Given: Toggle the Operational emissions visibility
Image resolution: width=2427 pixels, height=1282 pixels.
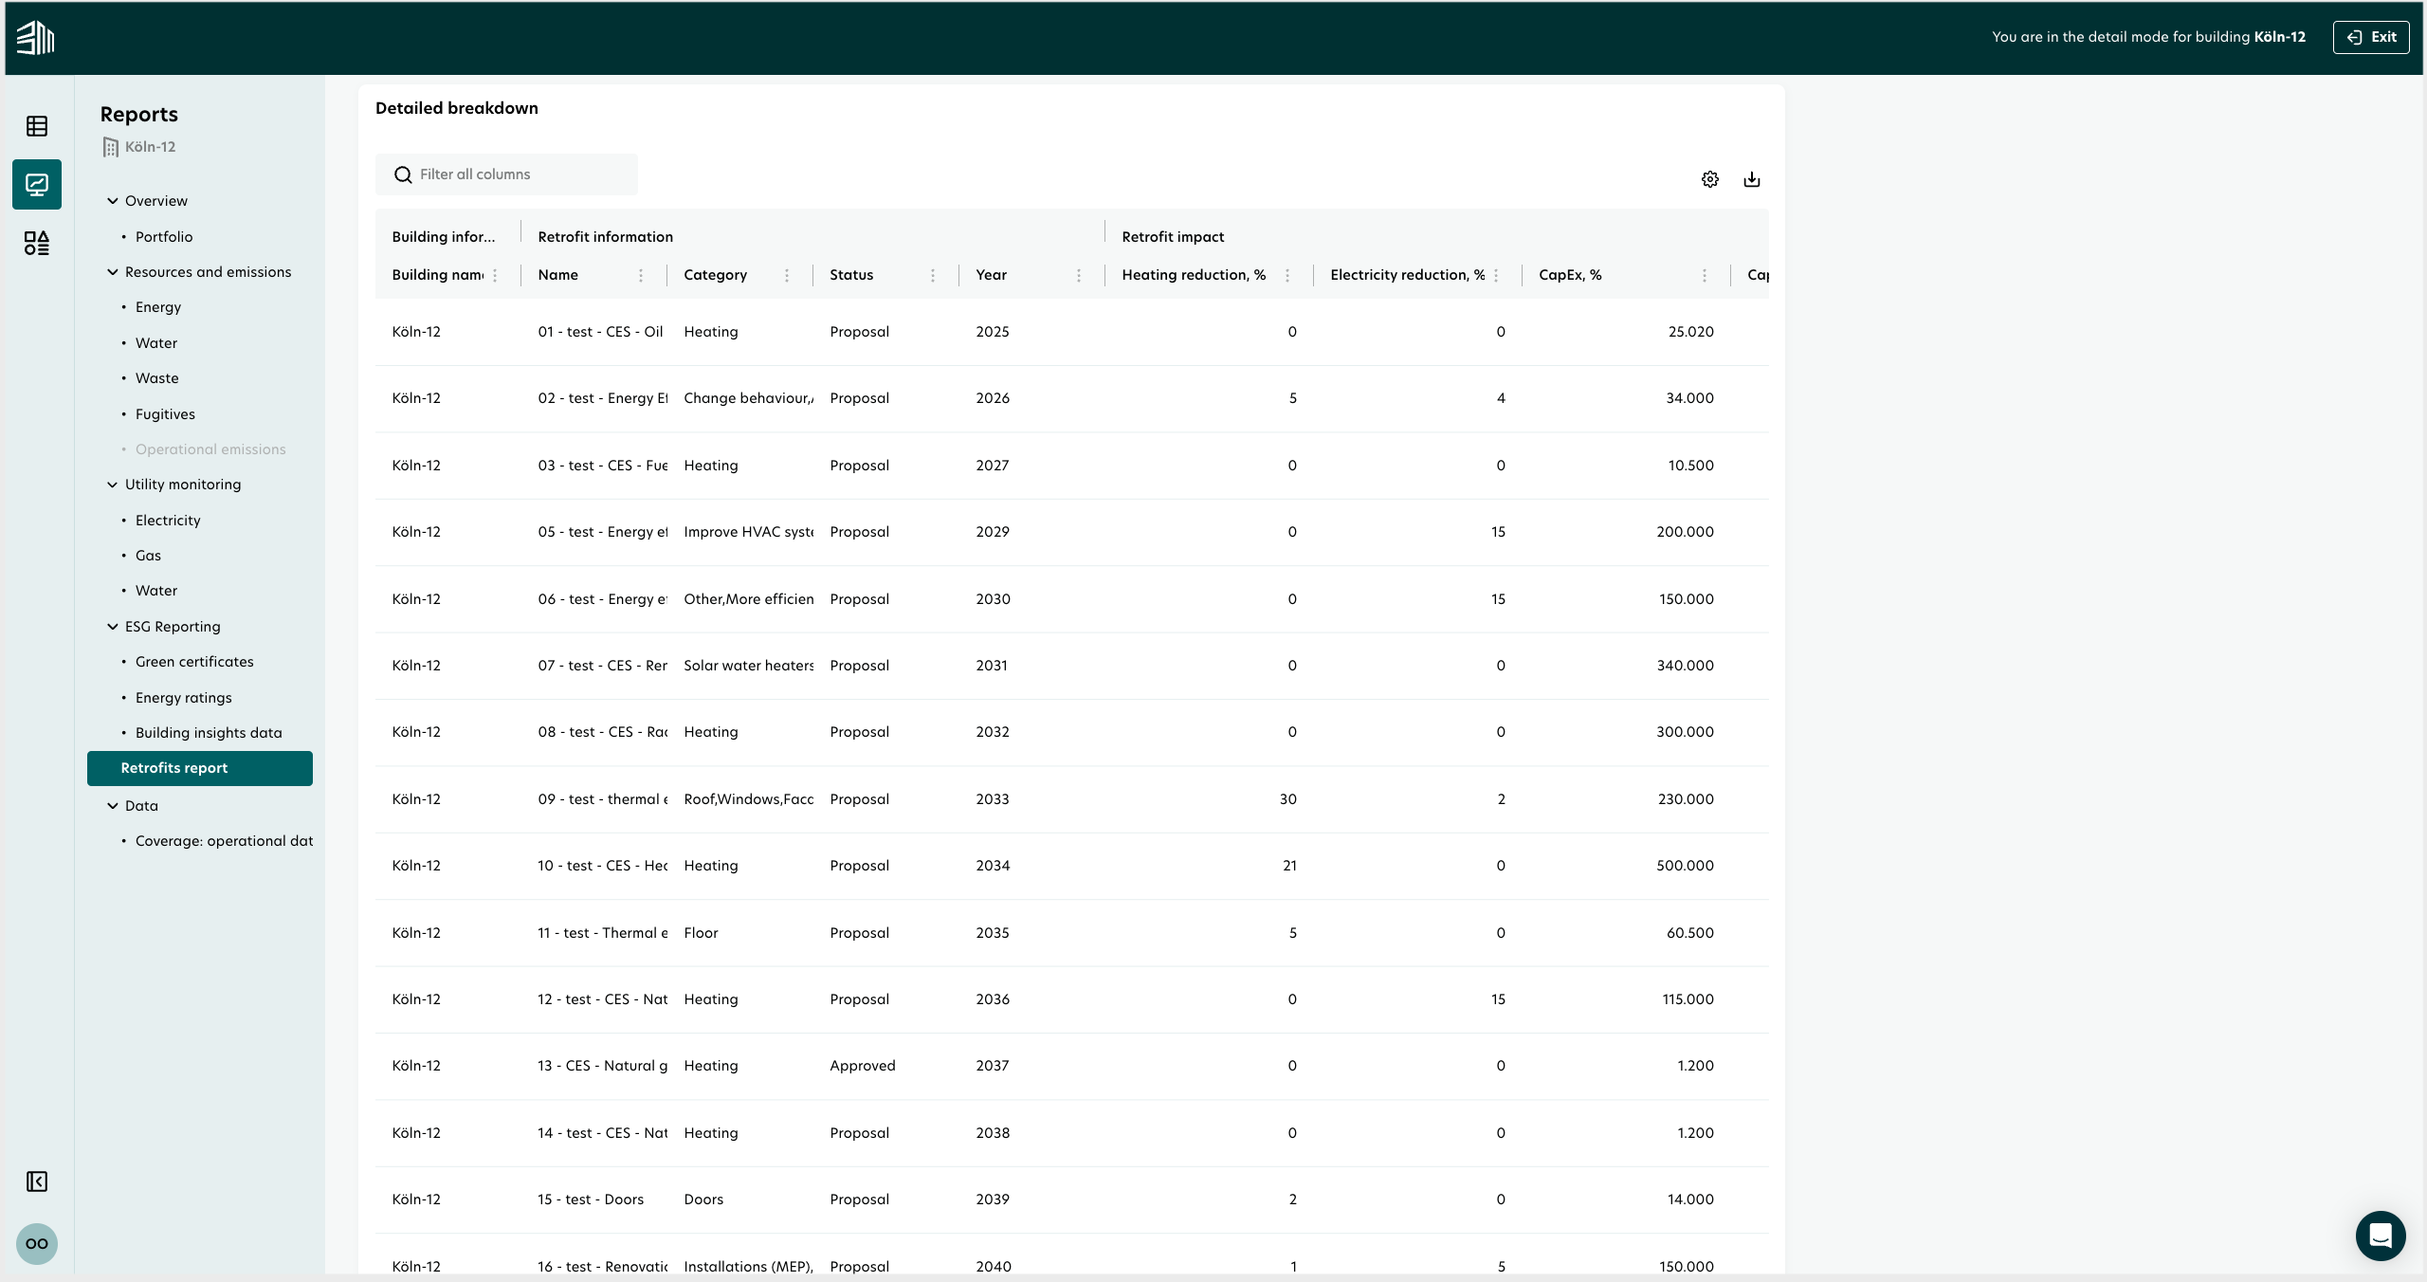Looking at the screenshot, I should pos(210,449).
